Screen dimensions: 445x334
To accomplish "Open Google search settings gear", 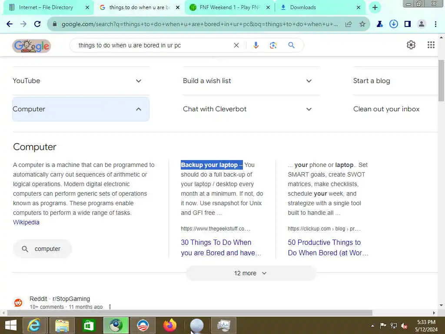I will point(411,45).
